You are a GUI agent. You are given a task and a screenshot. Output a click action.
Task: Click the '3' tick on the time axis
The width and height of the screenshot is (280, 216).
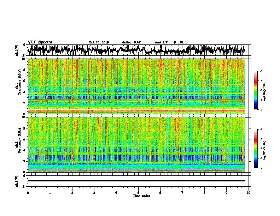coord(94,193)
